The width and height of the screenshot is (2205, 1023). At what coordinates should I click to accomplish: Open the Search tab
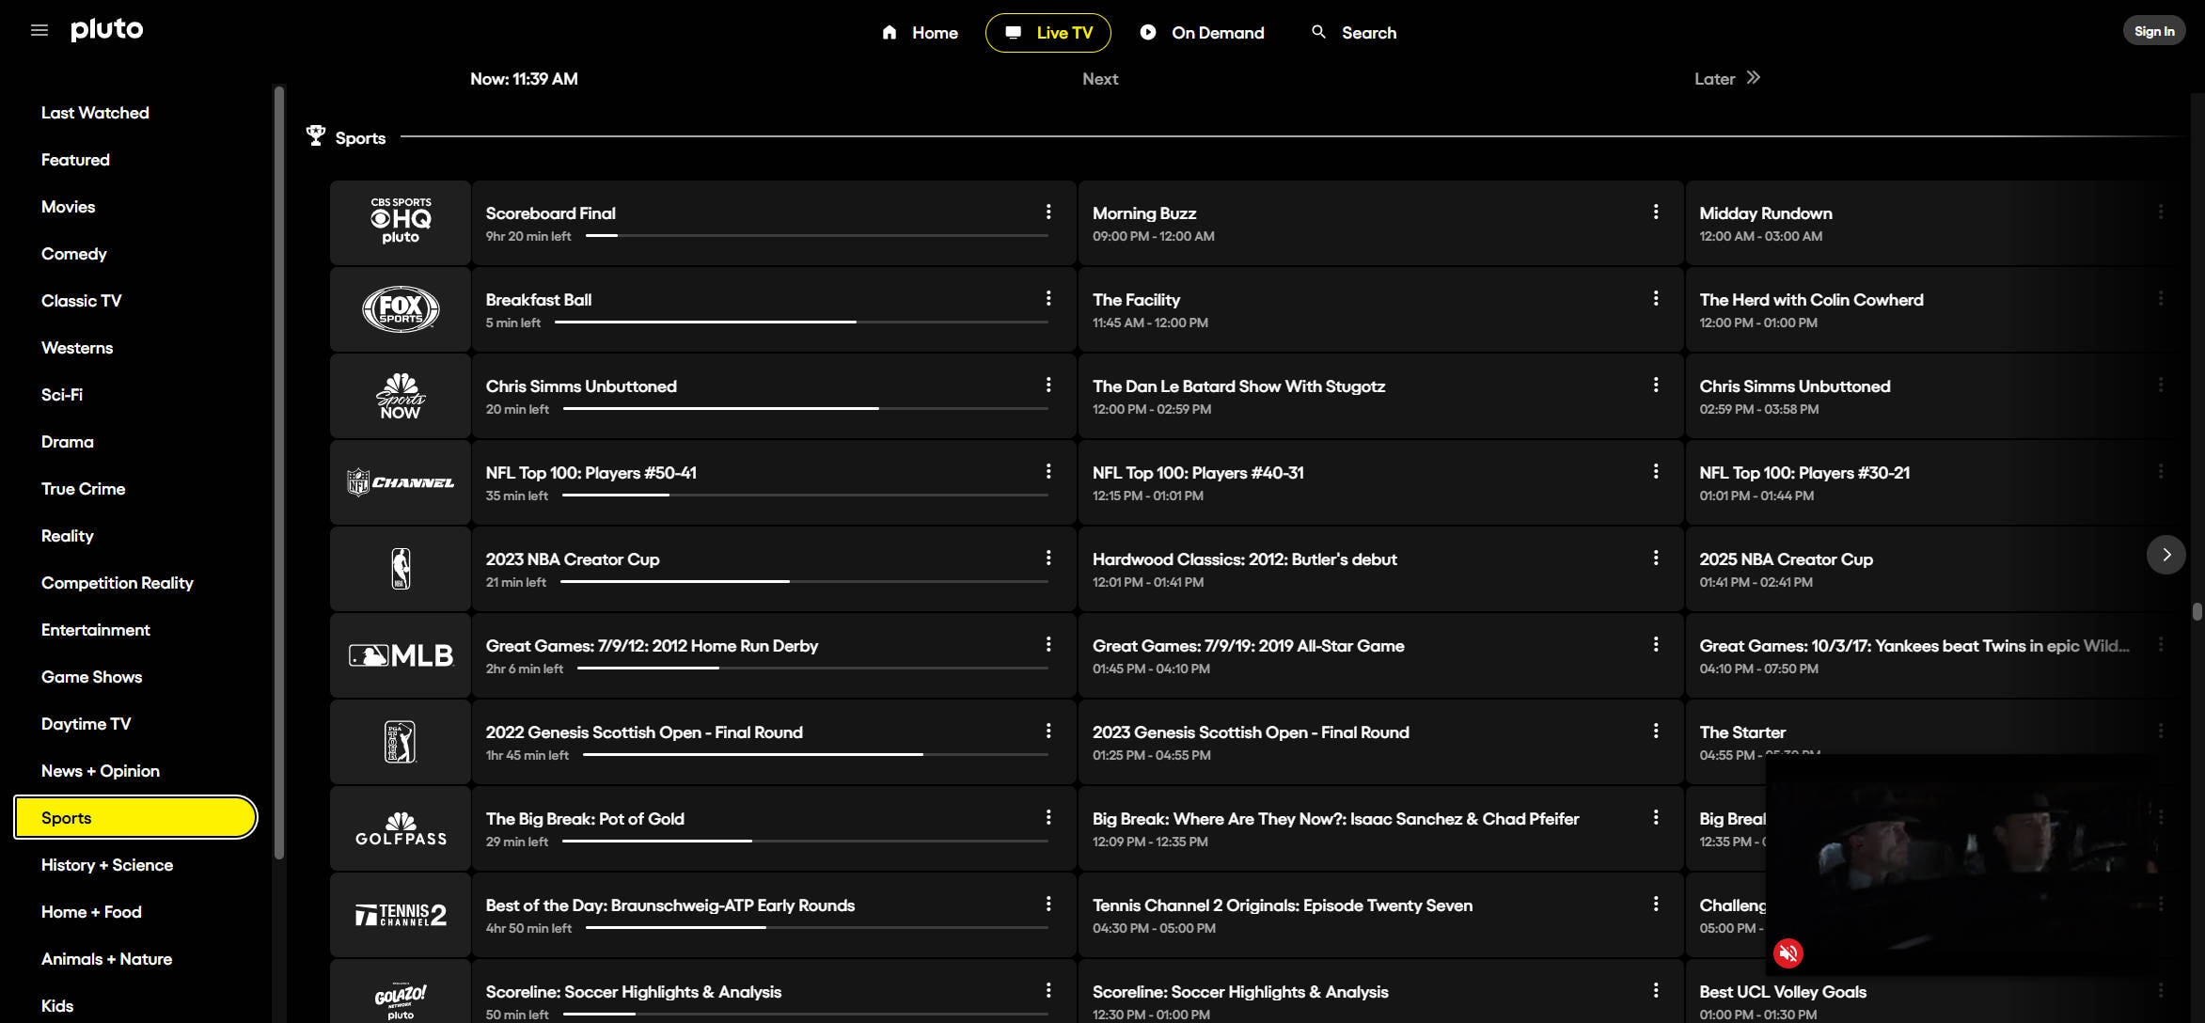tap(1354, 33)
